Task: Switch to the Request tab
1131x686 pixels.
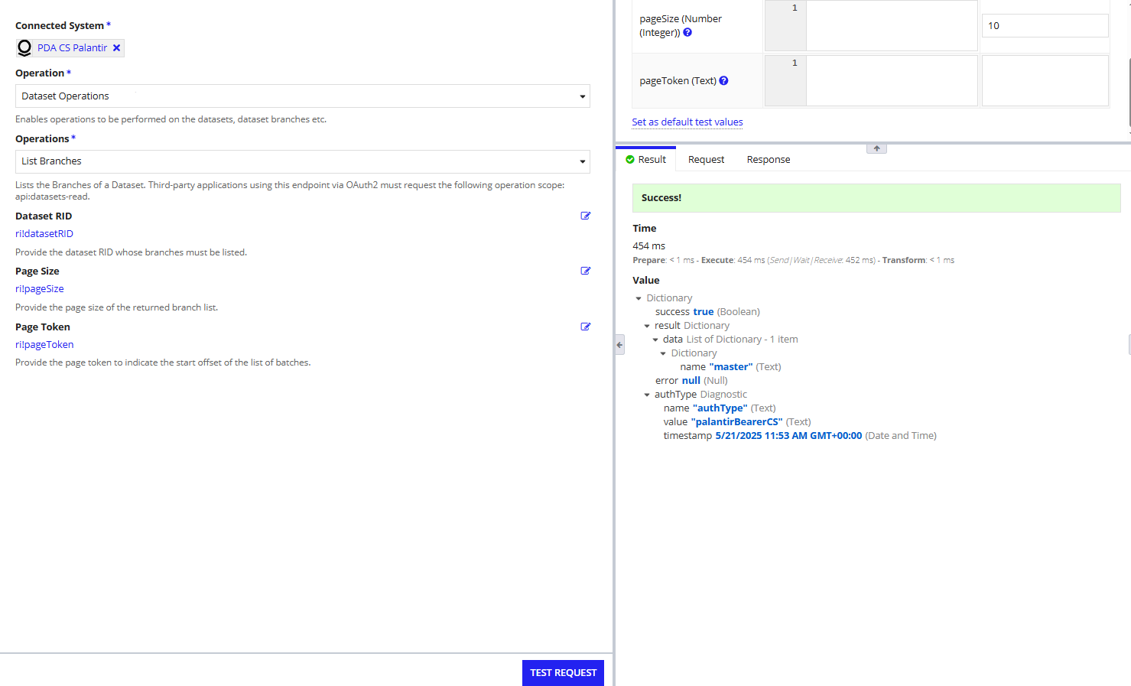Action: click(x=706, y=160)
